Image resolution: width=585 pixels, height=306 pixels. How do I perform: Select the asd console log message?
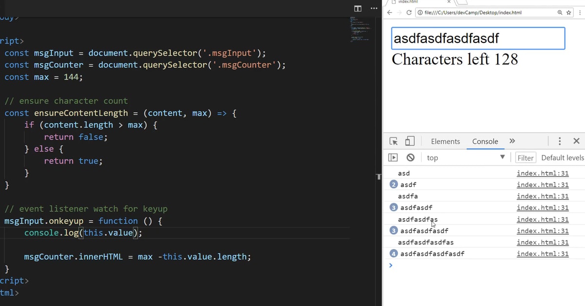click(404, 173)
